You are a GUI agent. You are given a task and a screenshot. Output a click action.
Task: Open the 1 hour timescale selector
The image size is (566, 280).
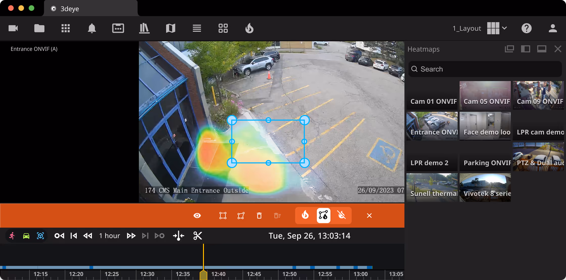[109, 236]
